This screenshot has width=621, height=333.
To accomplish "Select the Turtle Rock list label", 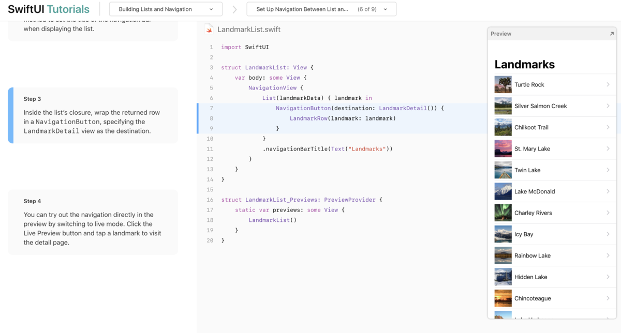I will point(529,84).
